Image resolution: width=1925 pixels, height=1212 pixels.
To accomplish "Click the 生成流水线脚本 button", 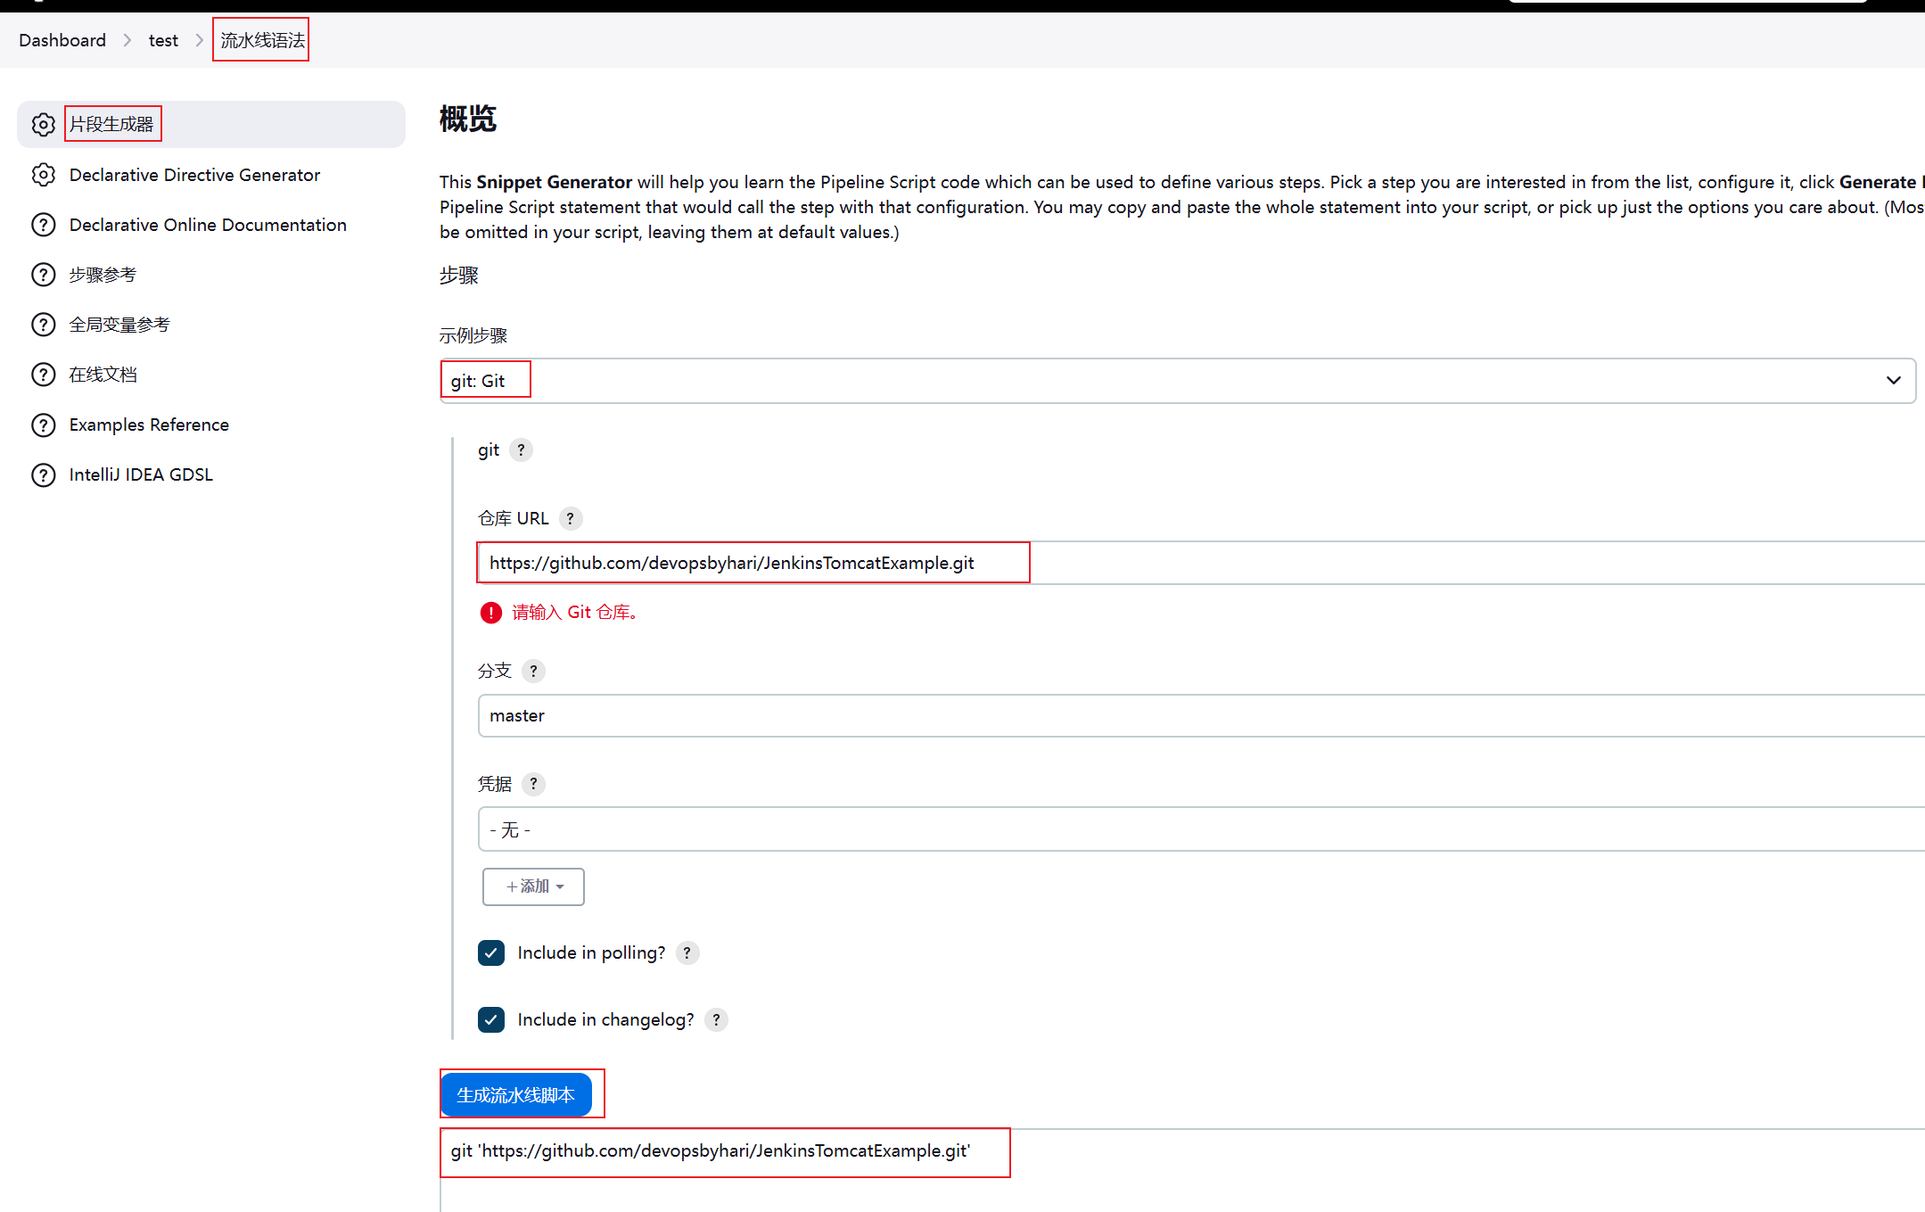I will (516, 1095).
